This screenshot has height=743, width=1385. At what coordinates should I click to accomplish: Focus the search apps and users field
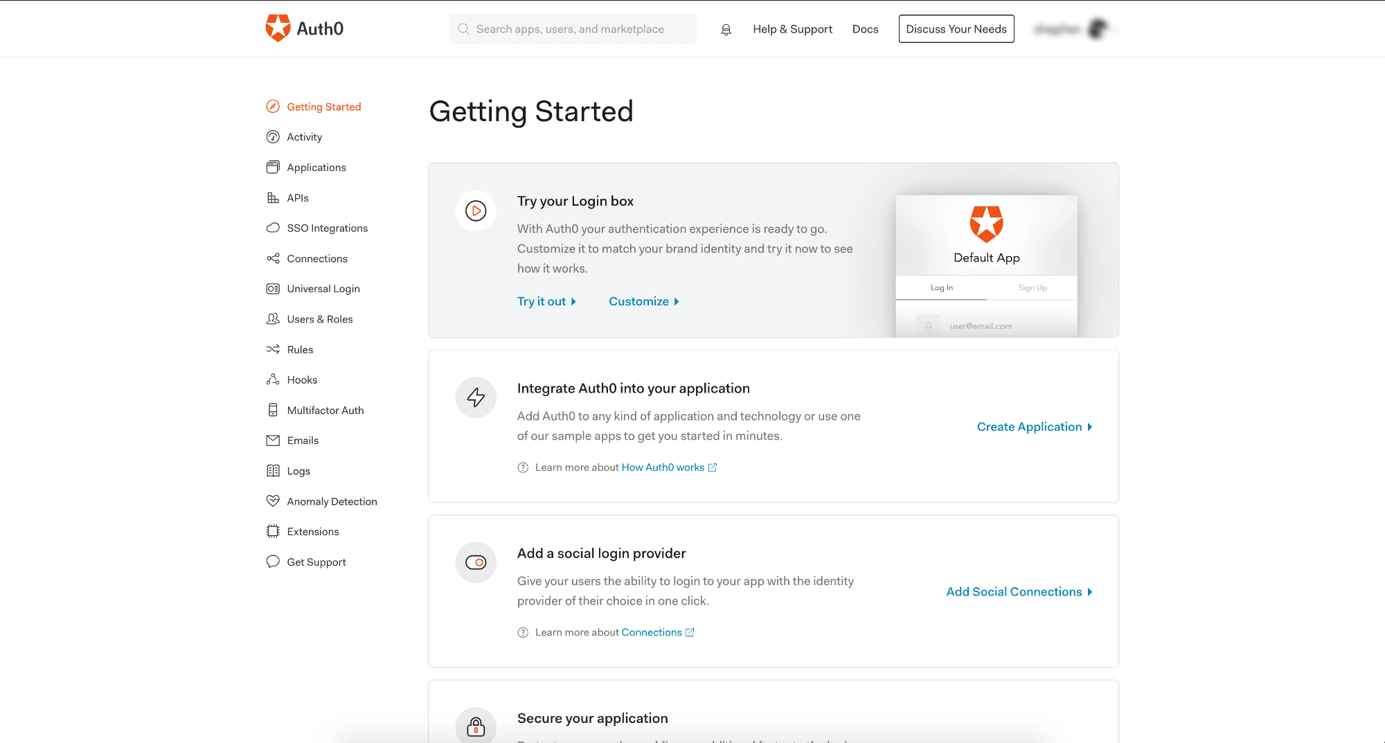point(573,29)
